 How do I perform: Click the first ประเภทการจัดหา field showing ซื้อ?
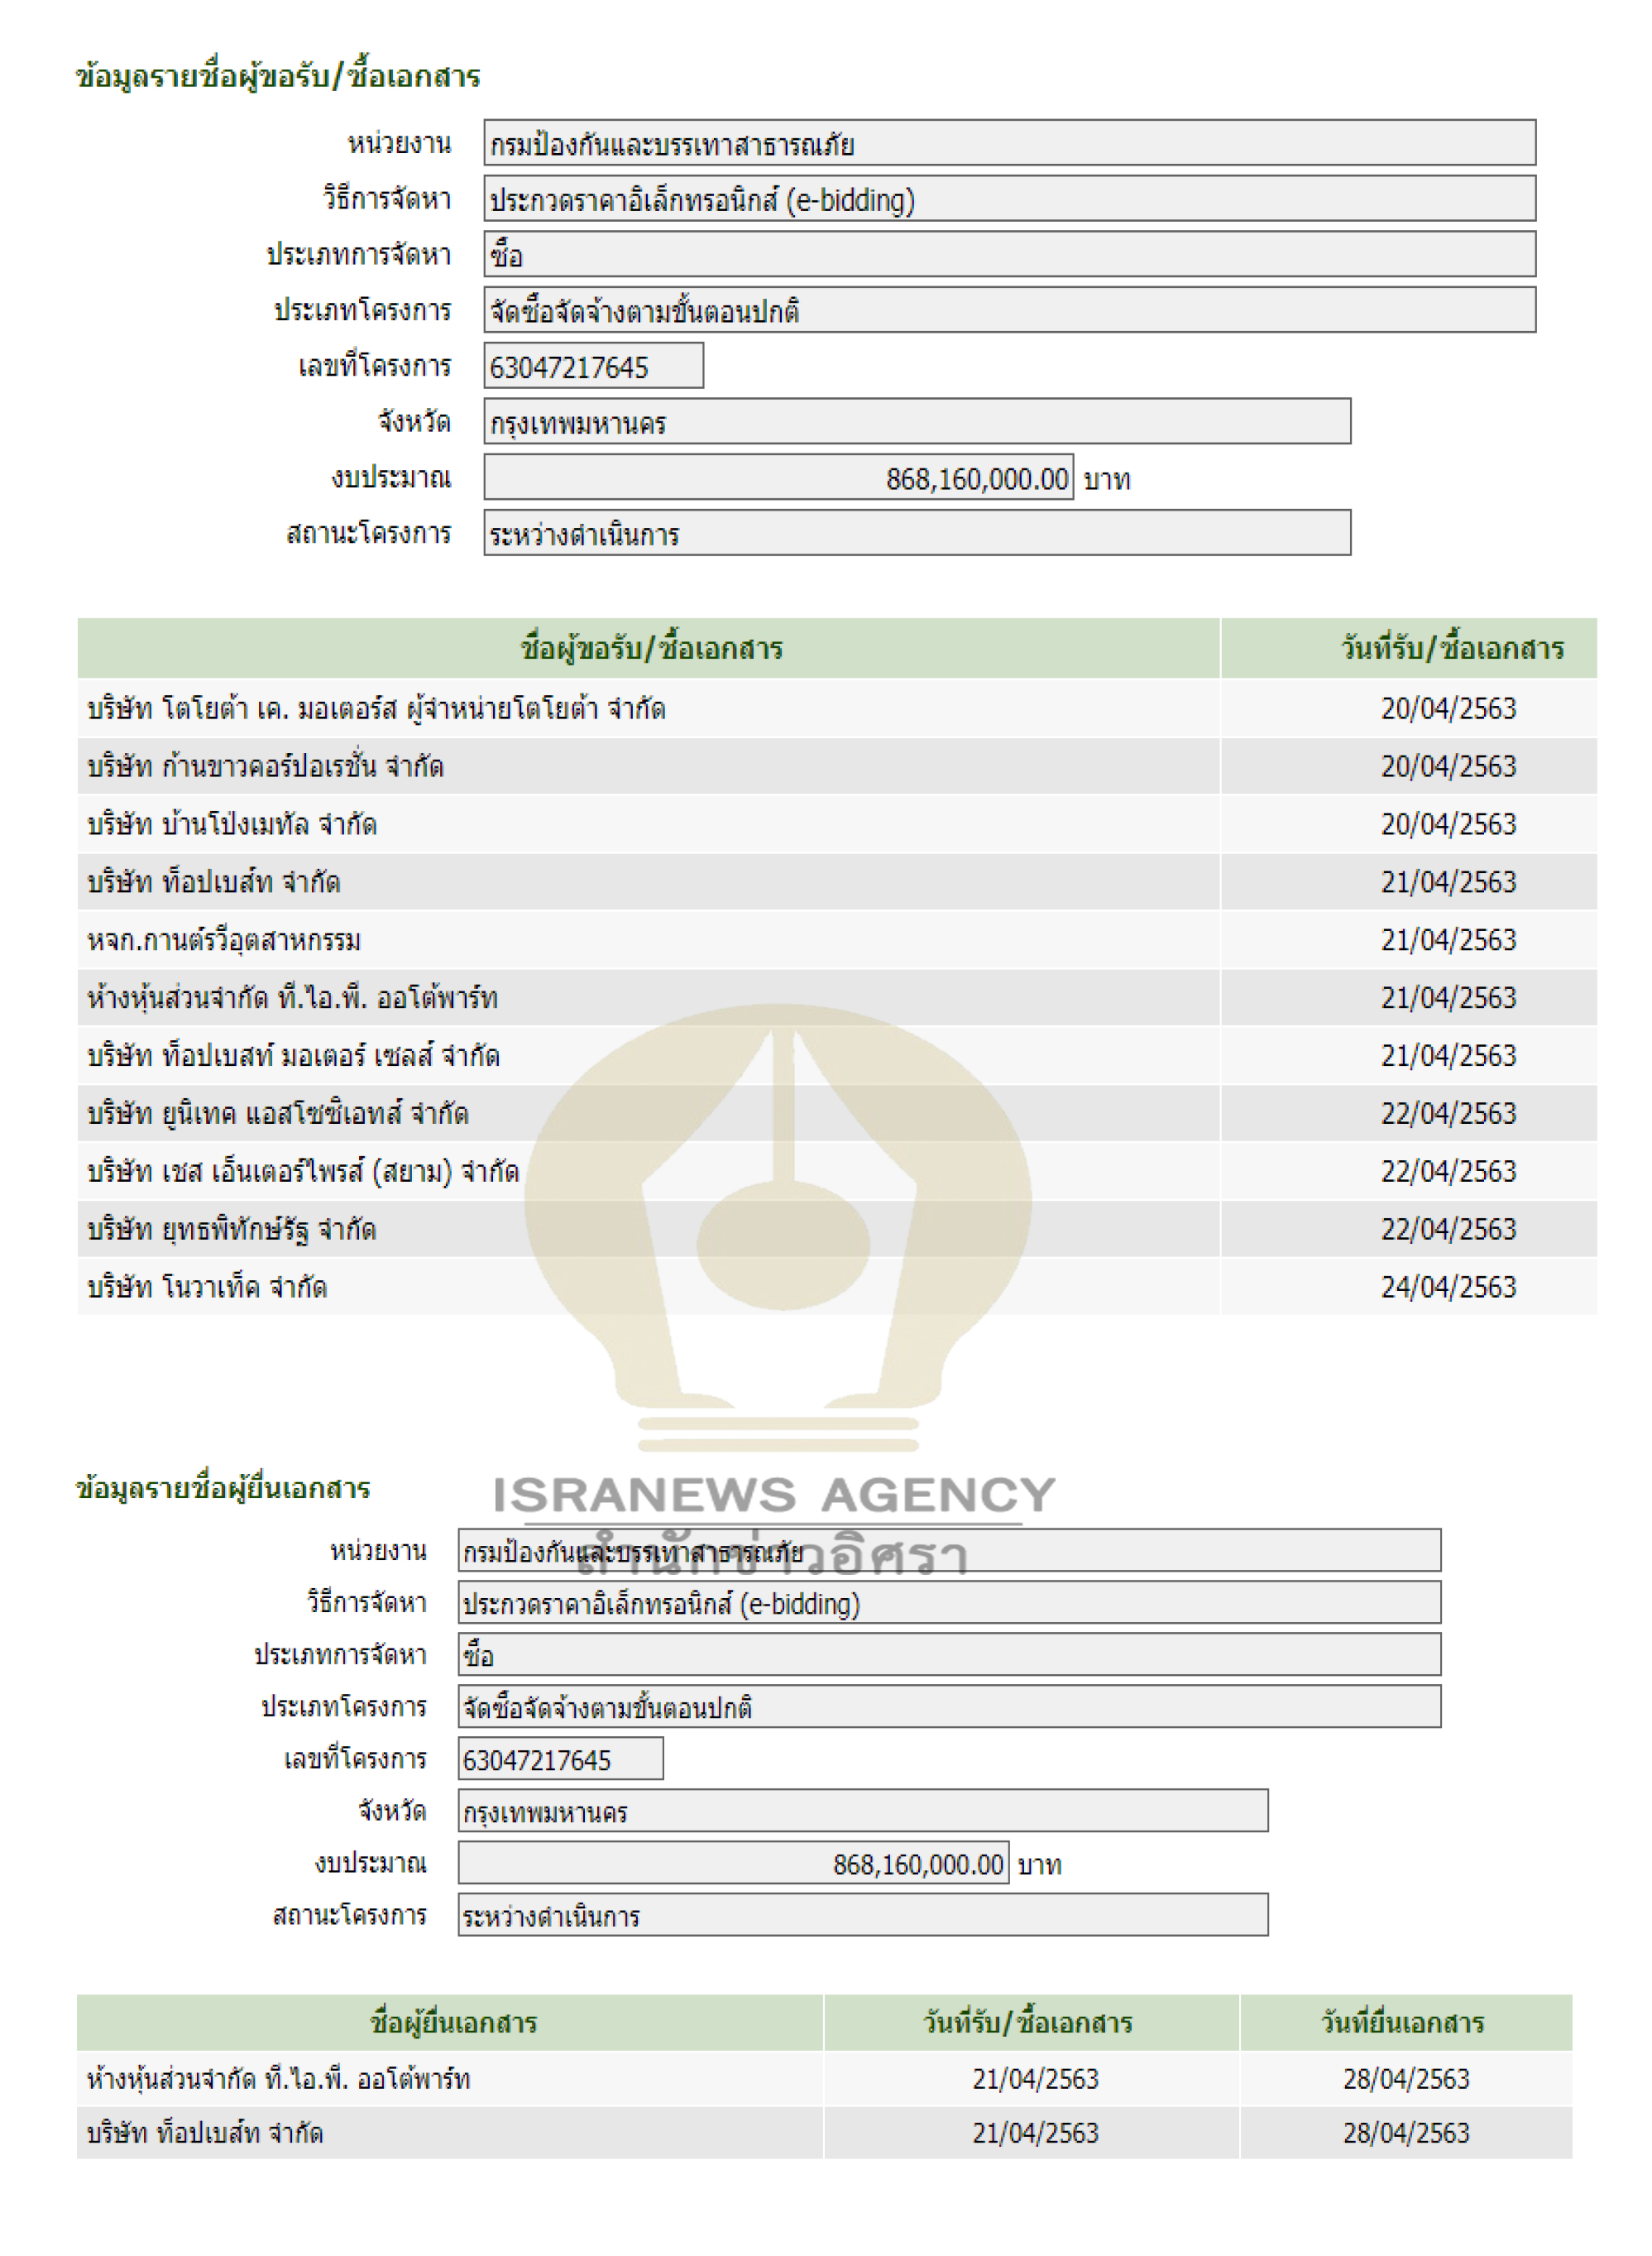[1009, 254]
